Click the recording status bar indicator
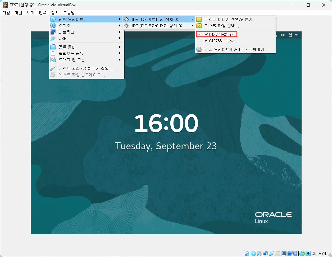Viewport: 332px width, 257px height. (x=290, y=254)
